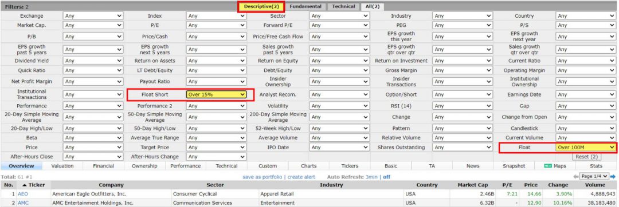This screenshot has height=207, width=619.
Task: Open the Earnings Date dropdown
Action: [586, 94]
